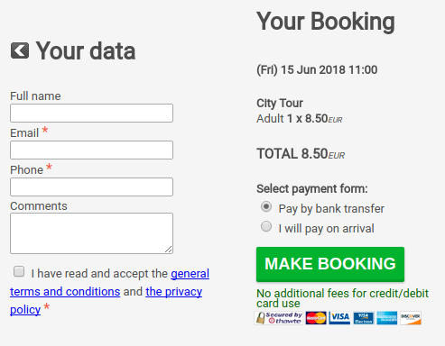Click the Comments box resize handle
The image size is (445, 346).
tap(169, 250)
